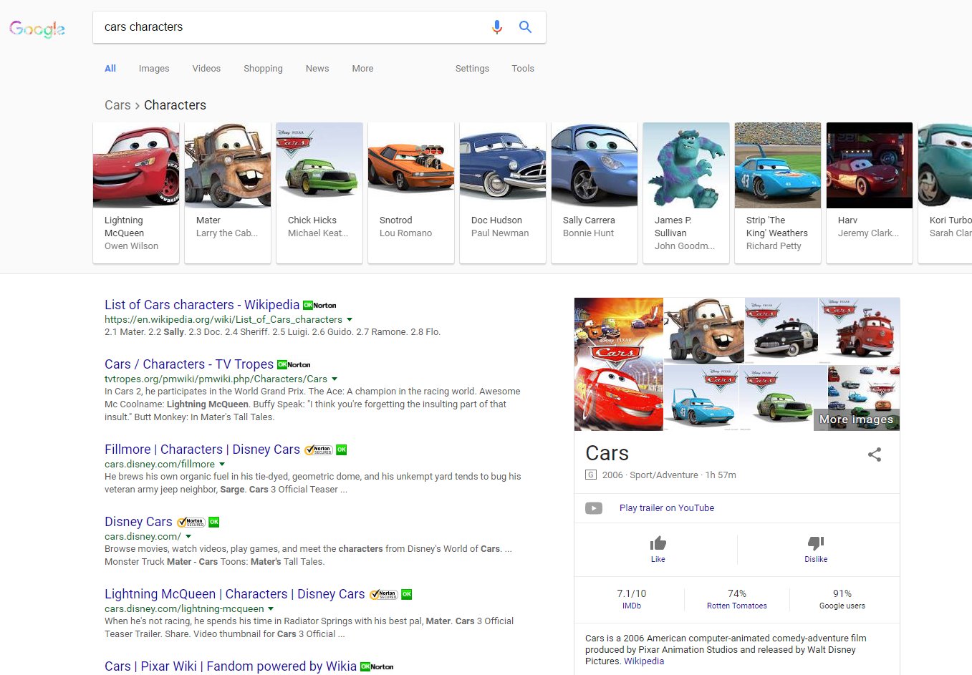Select the Harv character card
This screenshot has height=675, width=972.
(870, 193)
